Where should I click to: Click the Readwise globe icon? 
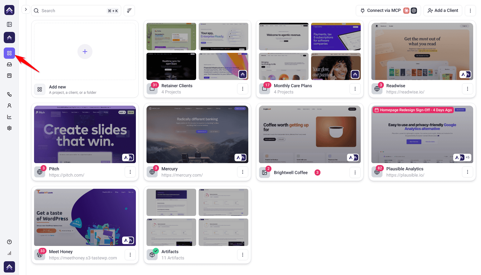pos(377,89)
